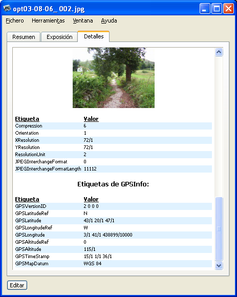Click the value 11112

tap(90, 169)
